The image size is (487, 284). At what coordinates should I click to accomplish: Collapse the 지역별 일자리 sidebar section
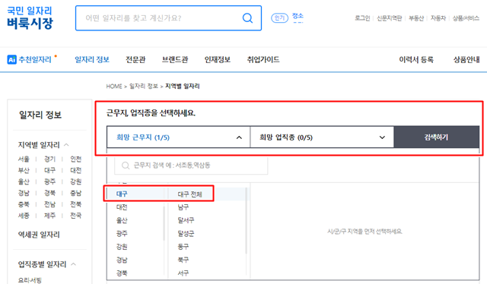coord(66,145)
